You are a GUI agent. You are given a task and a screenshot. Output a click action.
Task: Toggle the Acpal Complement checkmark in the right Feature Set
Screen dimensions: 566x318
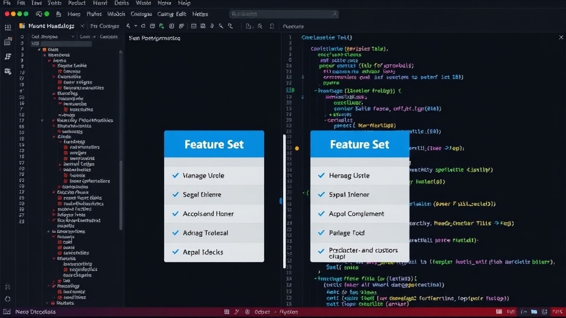[x=321, y=214]
